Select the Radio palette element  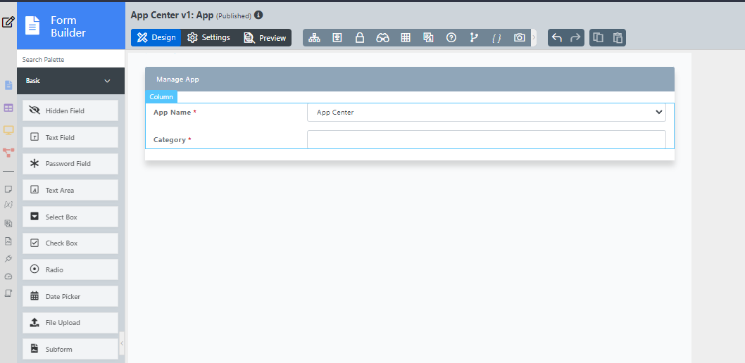point(70,270)
